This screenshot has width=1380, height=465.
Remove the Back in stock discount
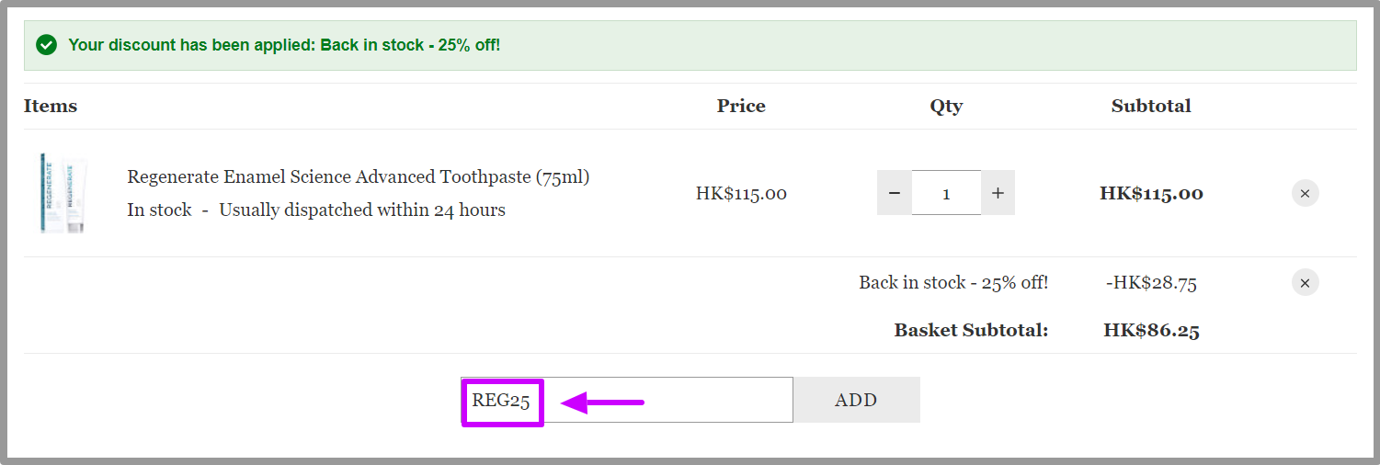(x=1305, y=282)
